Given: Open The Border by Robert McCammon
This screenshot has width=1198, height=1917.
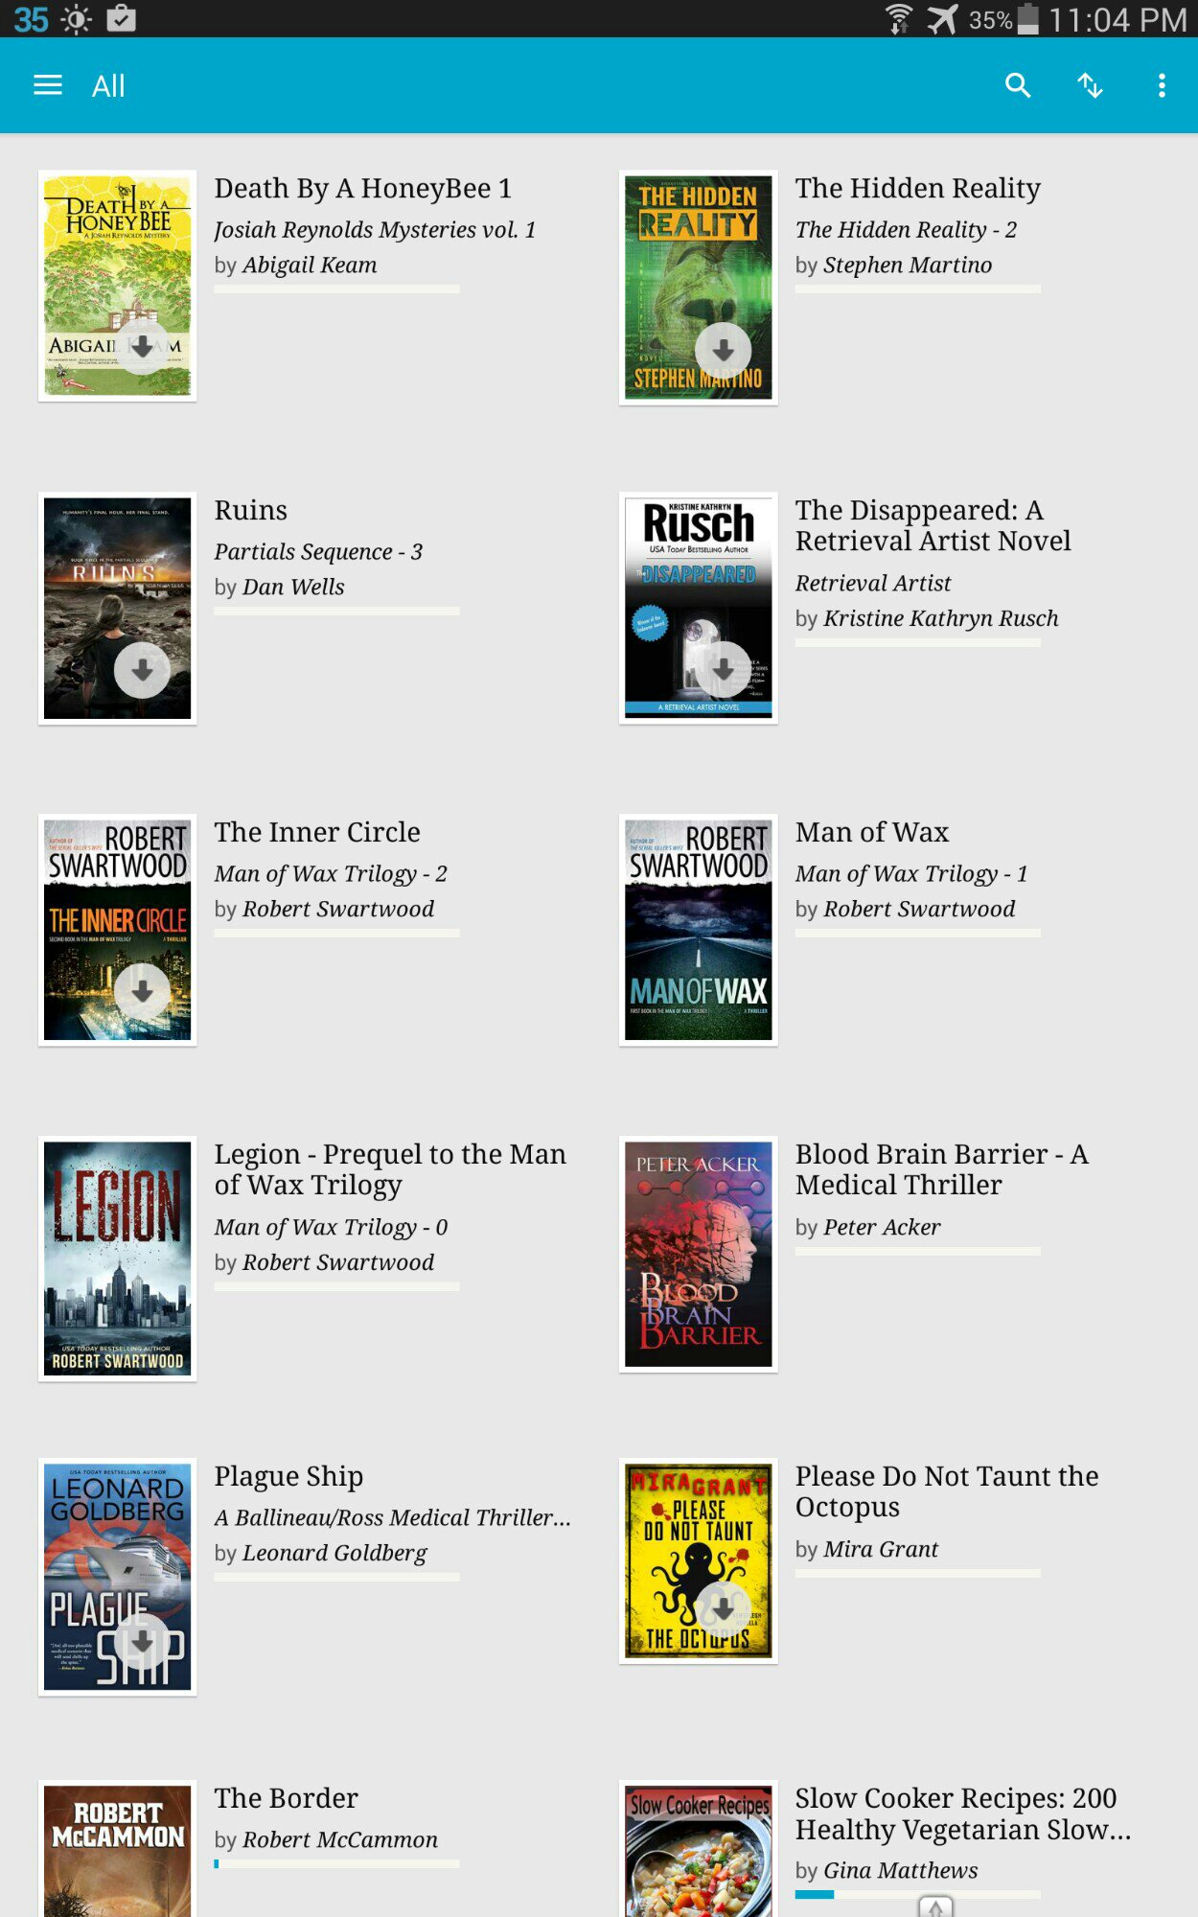Looking at the screenshot, I should (x=286, y=1798).
